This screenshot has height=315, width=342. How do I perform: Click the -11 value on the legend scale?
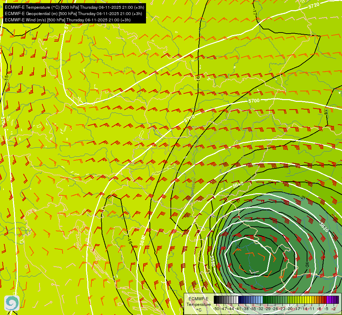tap(311, 309)
